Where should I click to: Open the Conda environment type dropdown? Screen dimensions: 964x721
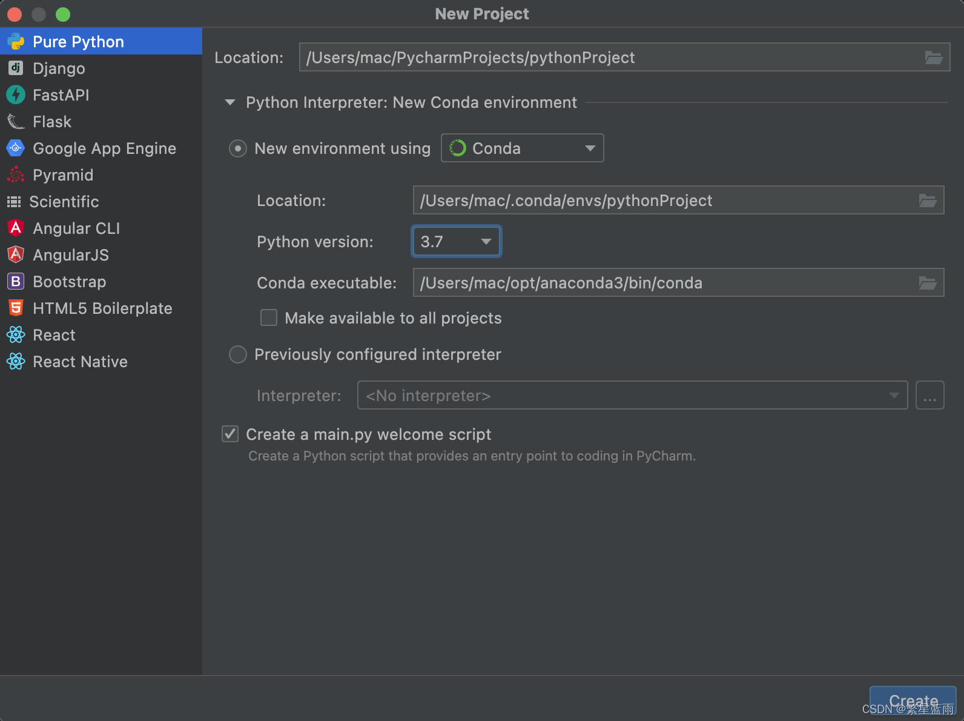pyautogui.click(x=523, y=148)
